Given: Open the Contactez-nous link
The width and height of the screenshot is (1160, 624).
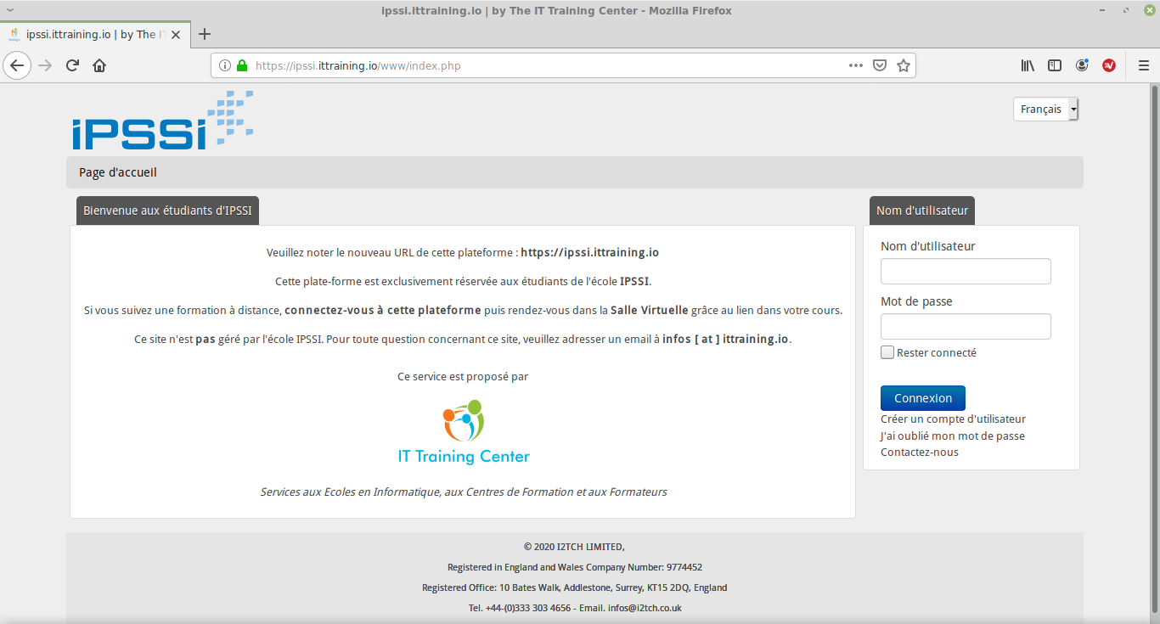Looking at the screenshot, I should coord(920,453).
